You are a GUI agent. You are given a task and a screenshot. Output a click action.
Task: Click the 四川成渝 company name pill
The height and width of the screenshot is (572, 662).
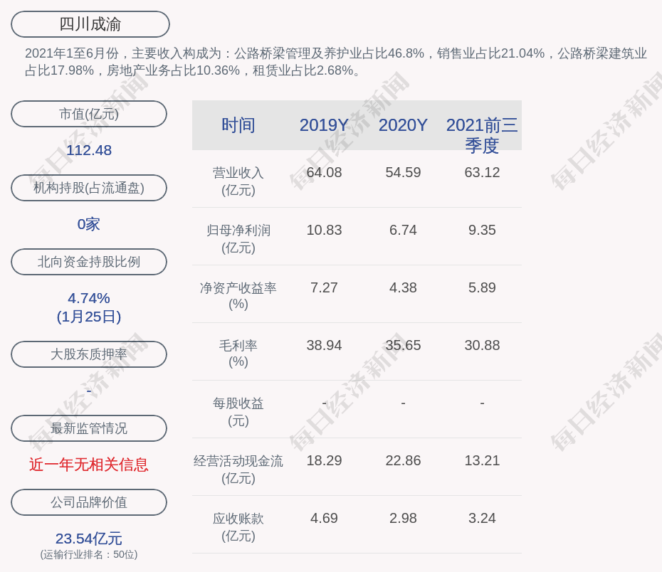[90, 24]
